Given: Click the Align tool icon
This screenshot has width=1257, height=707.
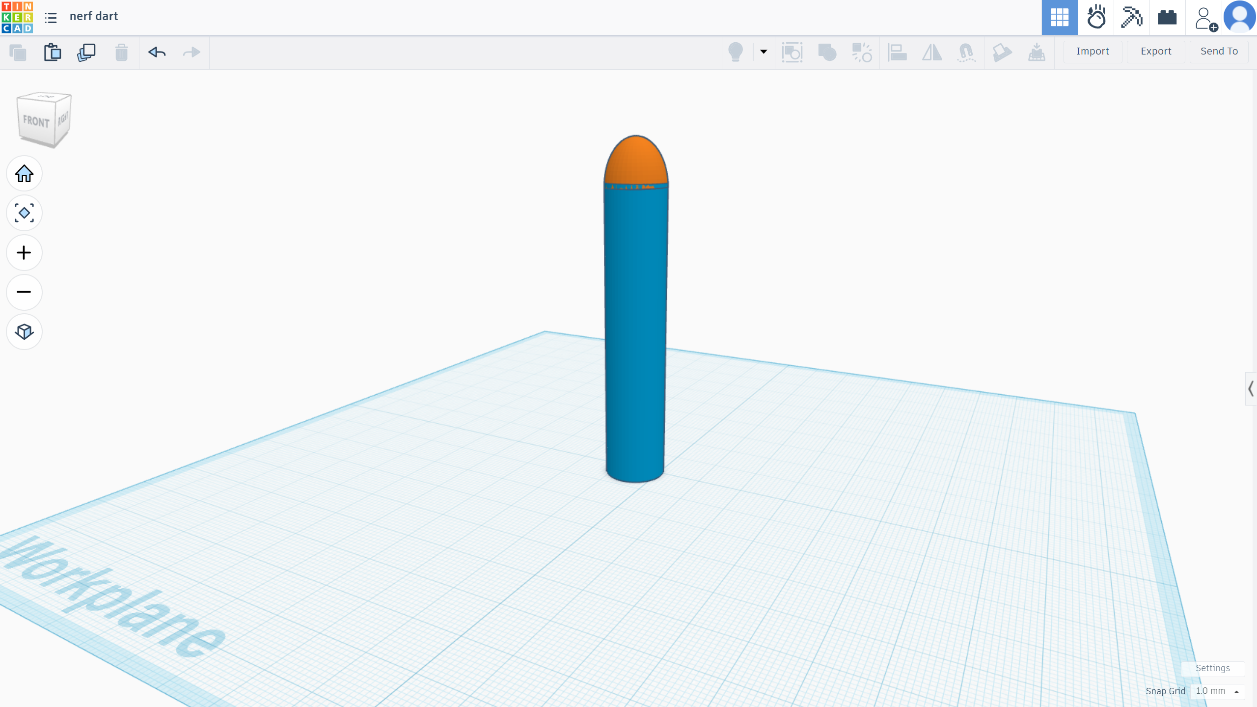Looking at the screenshot, I should (897, 52).
